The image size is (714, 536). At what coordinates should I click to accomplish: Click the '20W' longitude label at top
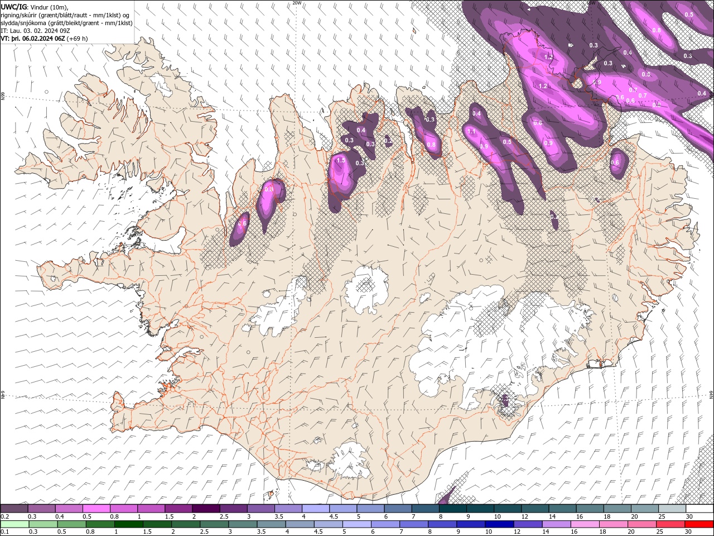click(297, 3)
